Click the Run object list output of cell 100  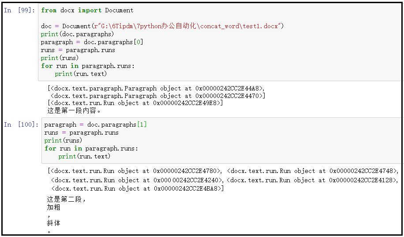[223, 180]
